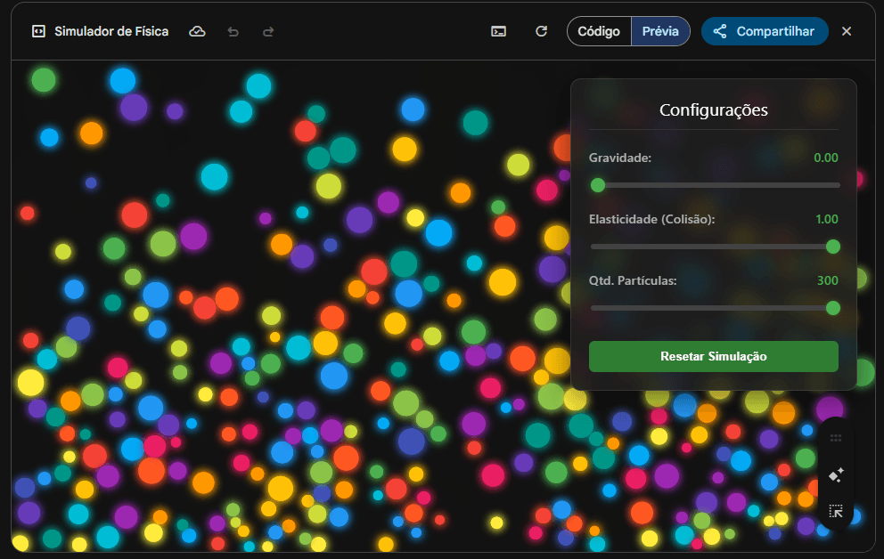Click the sparkle AI edit icon

[836, 475]
